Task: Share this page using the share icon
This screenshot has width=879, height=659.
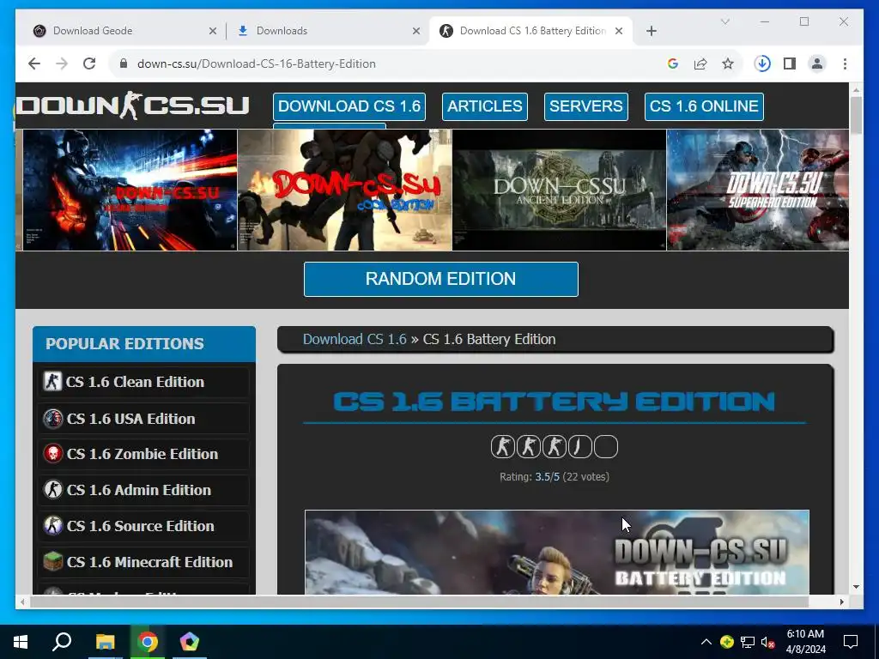Action: [x=700, y=63]
